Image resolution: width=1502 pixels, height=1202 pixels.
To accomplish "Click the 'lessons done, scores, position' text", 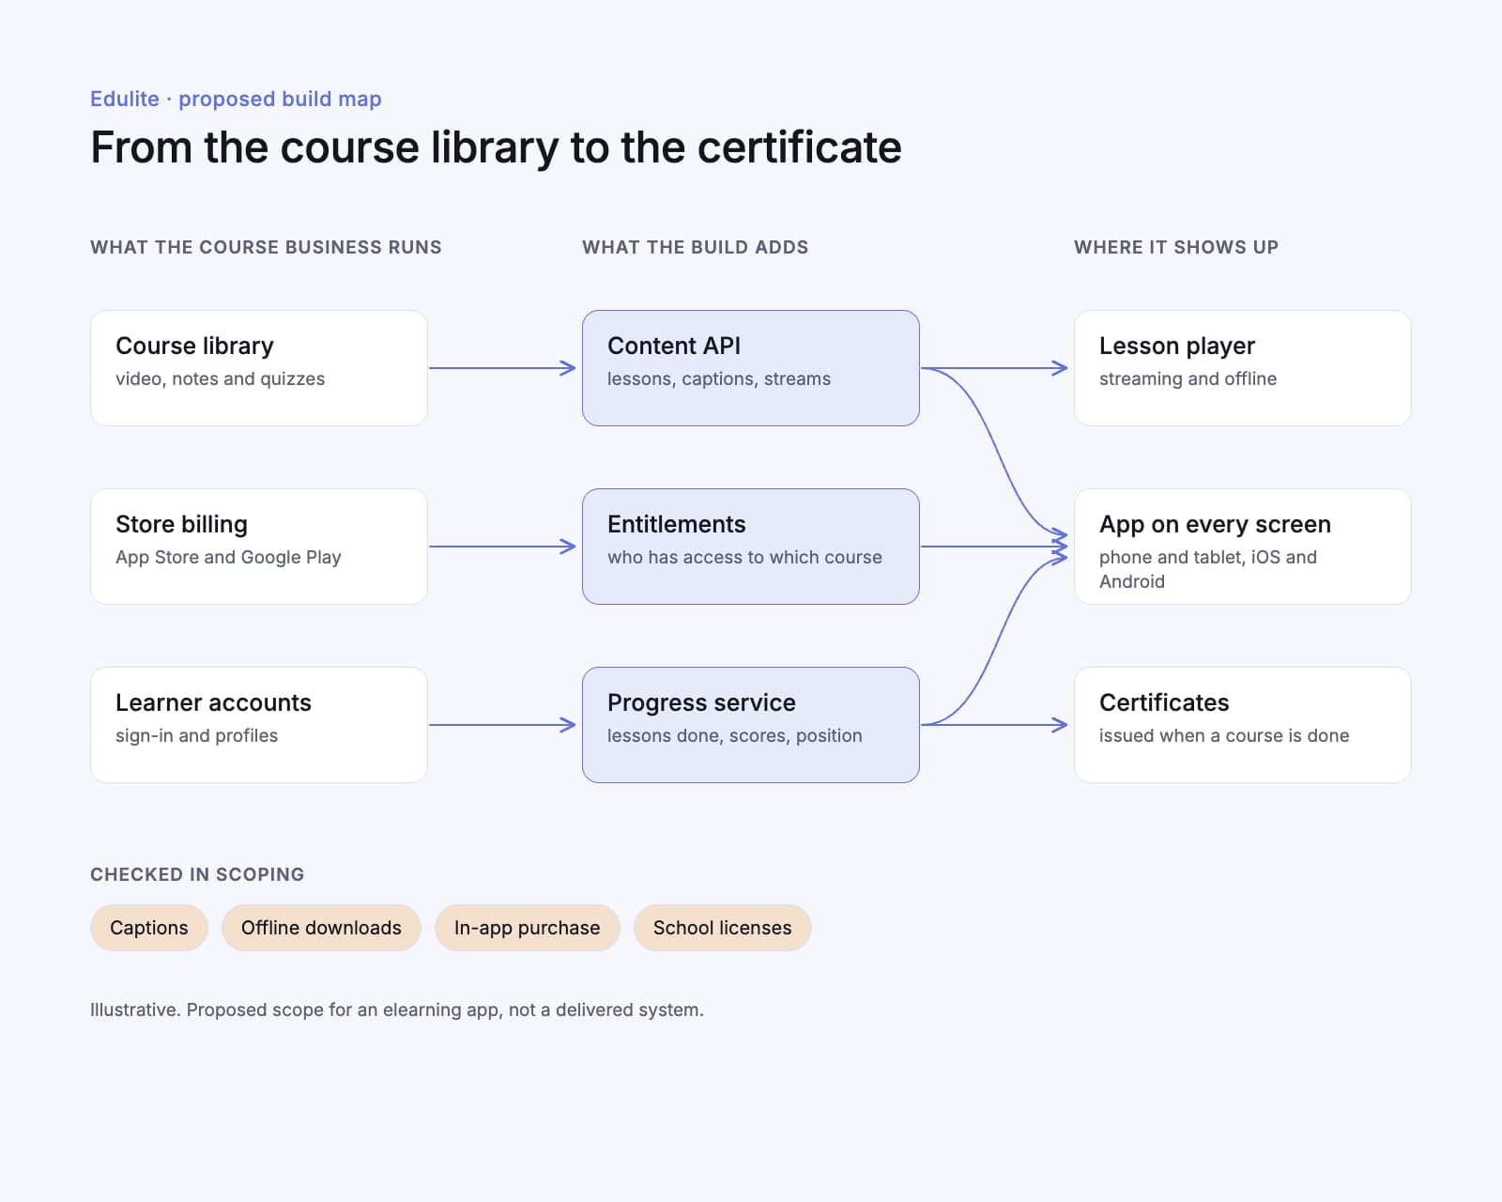I will point(734,735).
